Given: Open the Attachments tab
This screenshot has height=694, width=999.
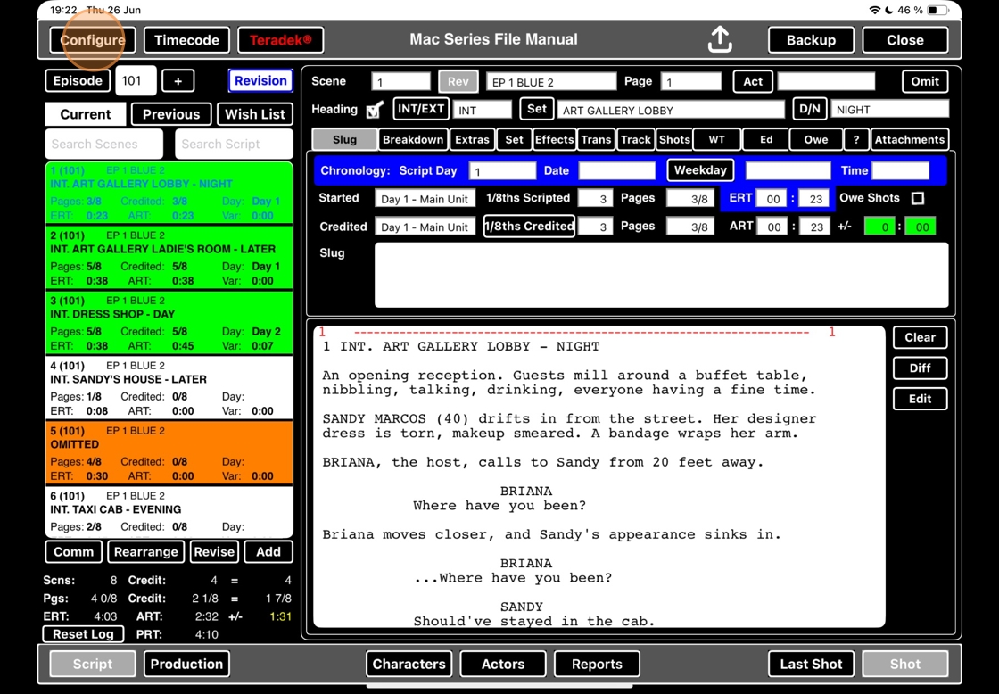Looking at the screenshot, I should [909, 139].
